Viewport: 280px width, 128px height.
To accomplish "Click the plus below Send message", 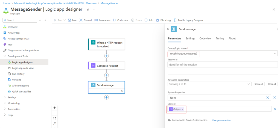I will coord(107,97).
